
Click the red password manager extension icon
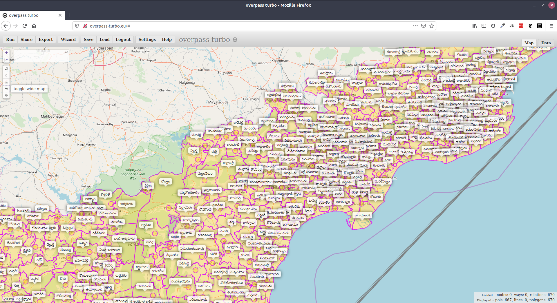point(521,26)
